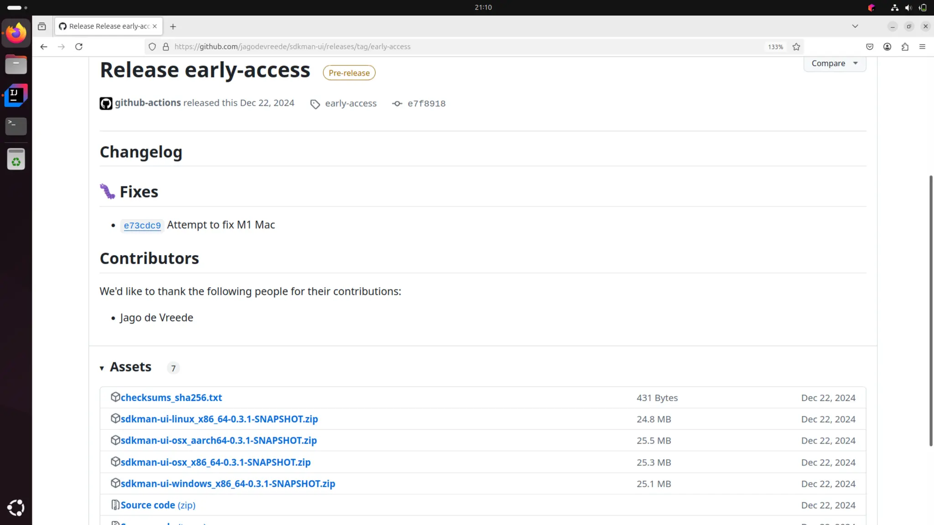
Task: Click the browser back arrow
Action: 44,46
